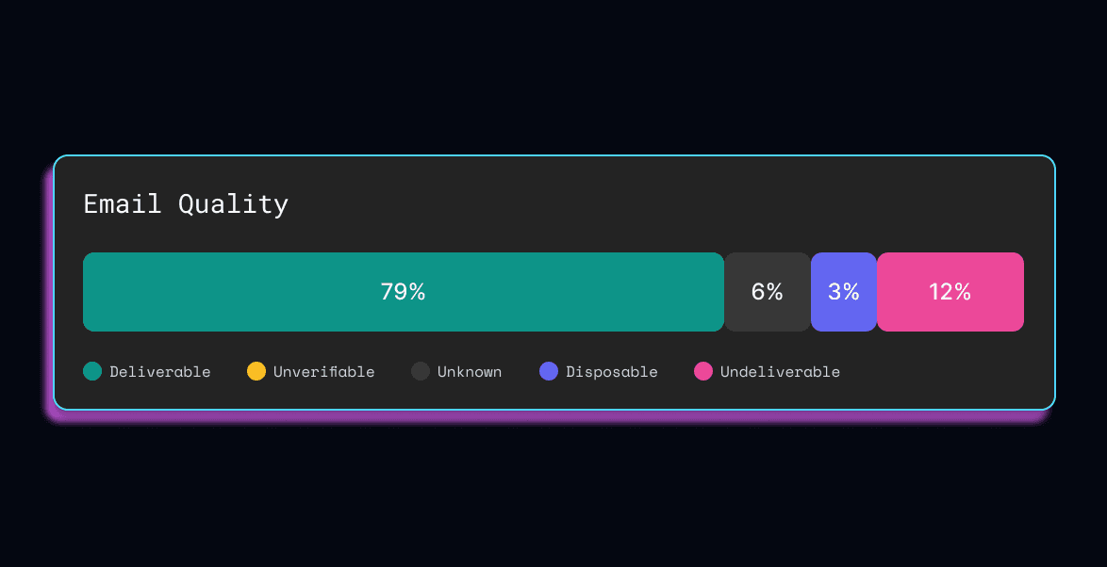Click the 79% percentage value
This screenshot has height=567, width=1107.
pyautogui.click(x=403, y=292)
